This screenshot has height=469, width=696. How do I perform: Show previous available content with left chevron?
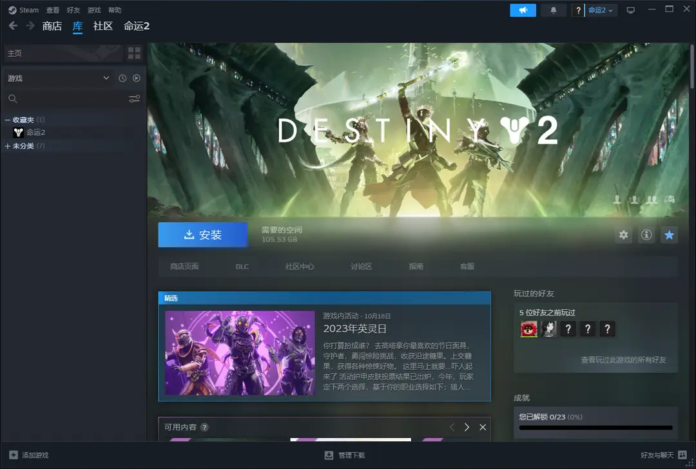coord(452,427)
